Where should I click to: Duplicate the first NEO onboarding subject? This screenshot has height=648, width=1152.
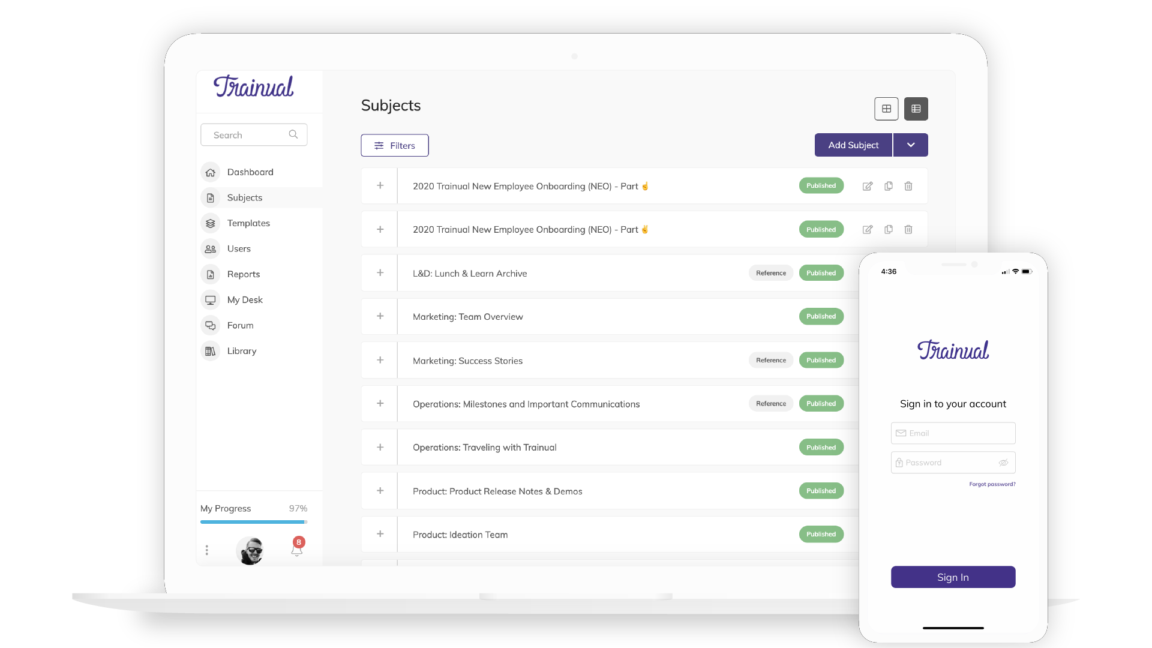(889, 186)
